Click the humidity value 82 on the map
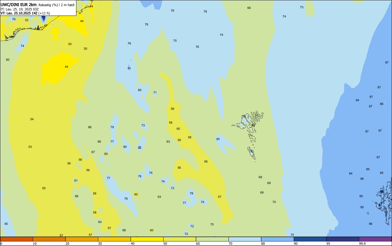The width and height of the screenshot is (392, 246). point(140,148)
